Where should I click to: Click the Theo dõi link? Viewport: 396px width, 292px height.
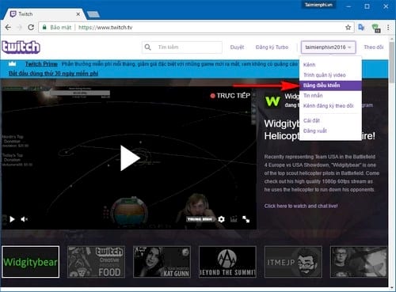click(374, 47)
